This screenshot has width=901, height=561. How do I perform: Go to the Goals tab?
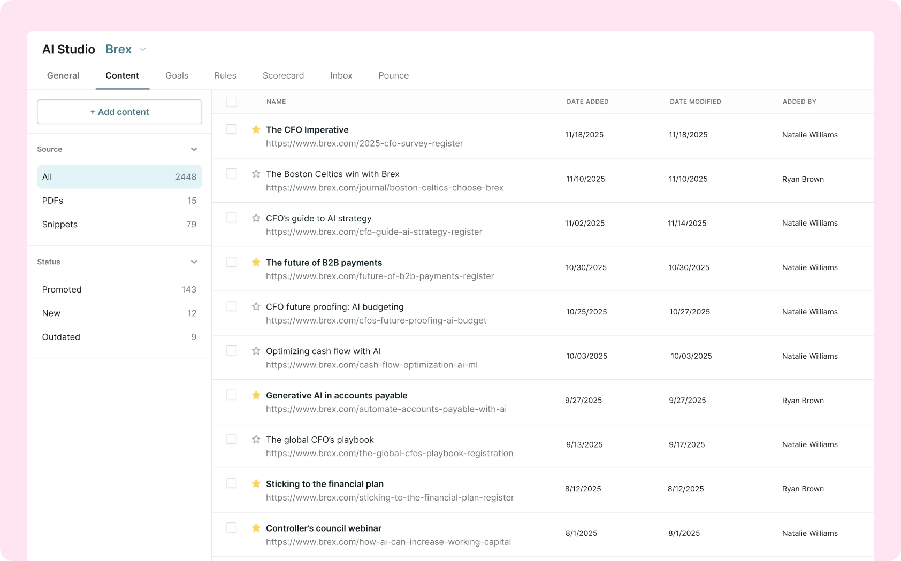tap(177, 75)
